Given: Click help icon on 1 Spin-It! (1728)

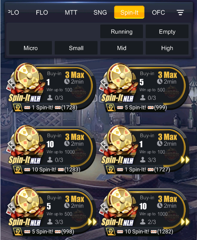Looking at the screenshot, I should pos(18,108).
